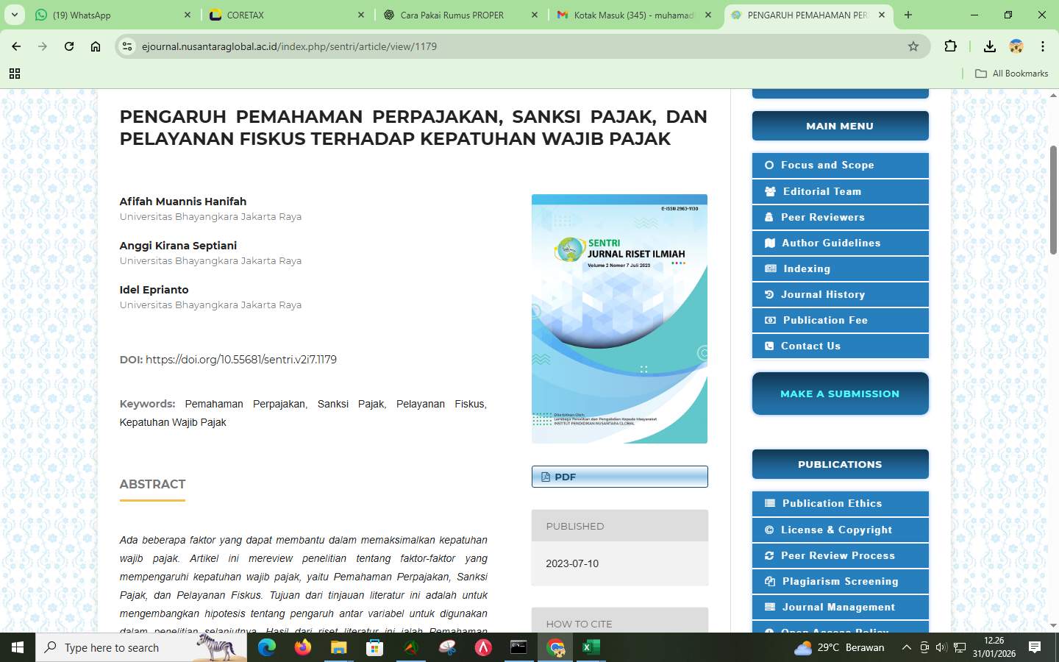
Task: Show hidden system tray icons
Action: [907, 648]
